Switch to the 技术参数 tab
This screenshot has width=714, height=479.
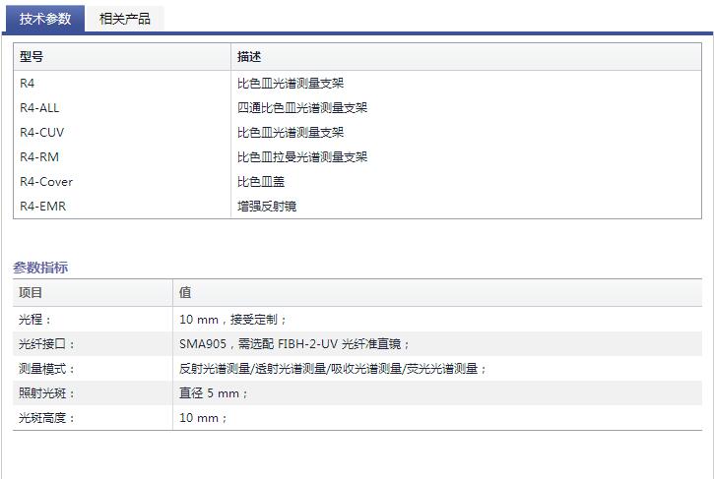[x=45, y=19]
